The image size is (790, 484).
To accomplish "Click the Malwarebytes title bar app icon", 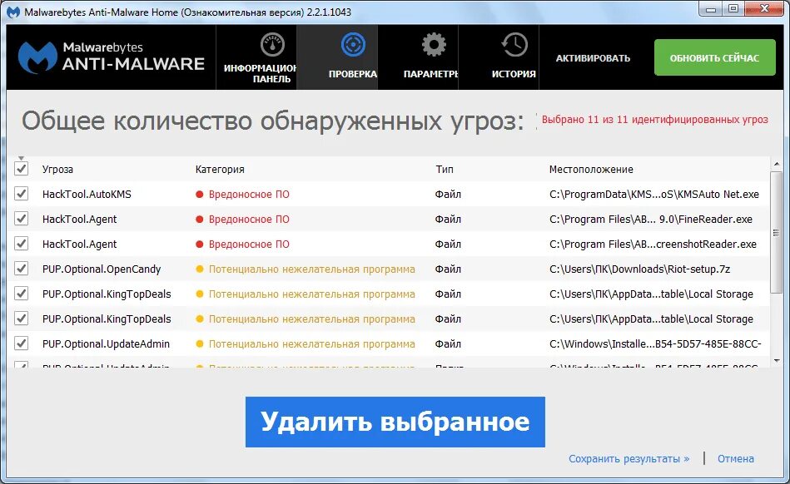I will (x=13, y=12).
